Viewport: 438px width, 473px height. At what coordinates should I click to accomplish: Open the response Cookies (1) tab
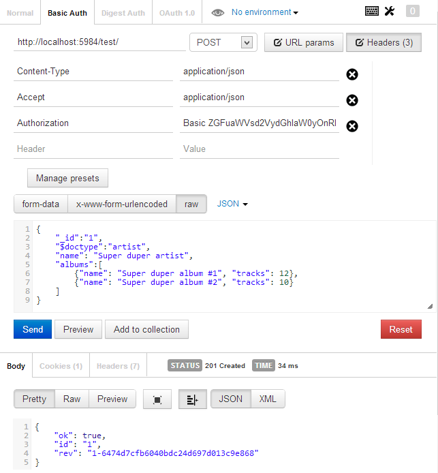pos(61,366)
